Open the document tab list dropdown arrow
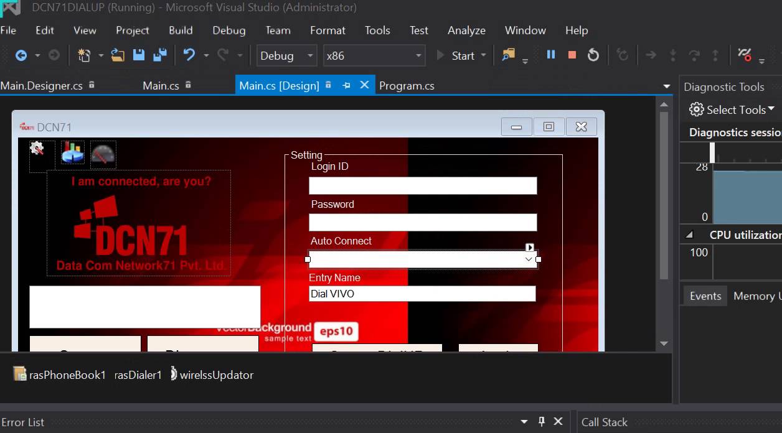The width and height of the screenshot is (782, 433). pos(667,86)
